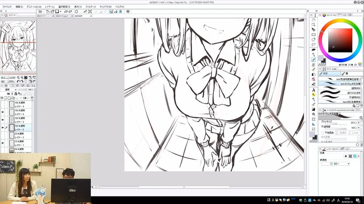The image size is (364, 204).
Task: Open the AASSAS canvas tab options arrow
Action: [x=91, y=16]
